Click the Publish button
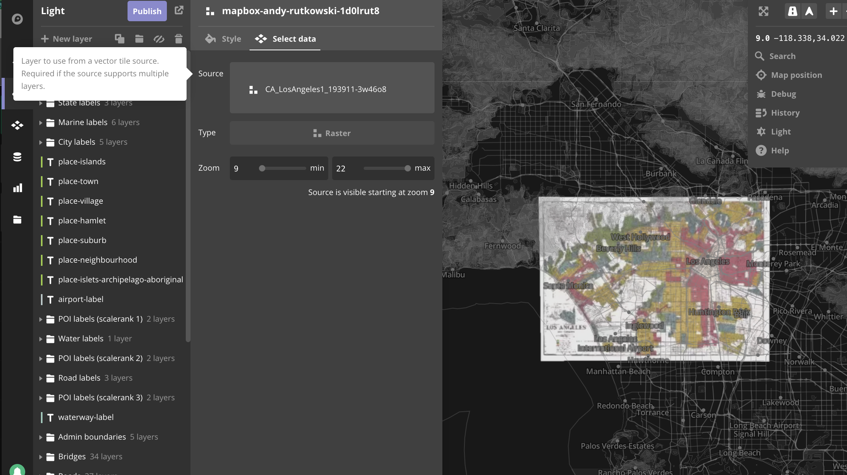This screenshot has height=475, width=847. pyautogui.click(x=147, y=11)
